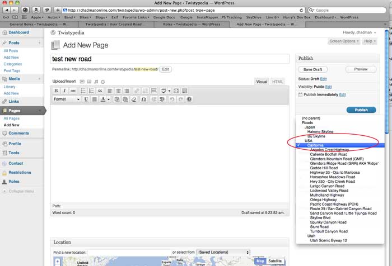Add media via Upload/Insert star icon

pyautogui.click(x=102, y=82)
